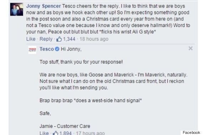
Task: Open the 18 hours ago timestamp
Action: pos(94,39)
